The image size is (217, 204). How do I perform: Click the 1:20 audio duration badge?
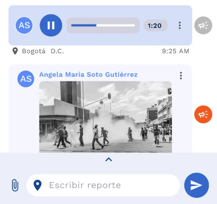pyautogui.click(x=155, y=26)
